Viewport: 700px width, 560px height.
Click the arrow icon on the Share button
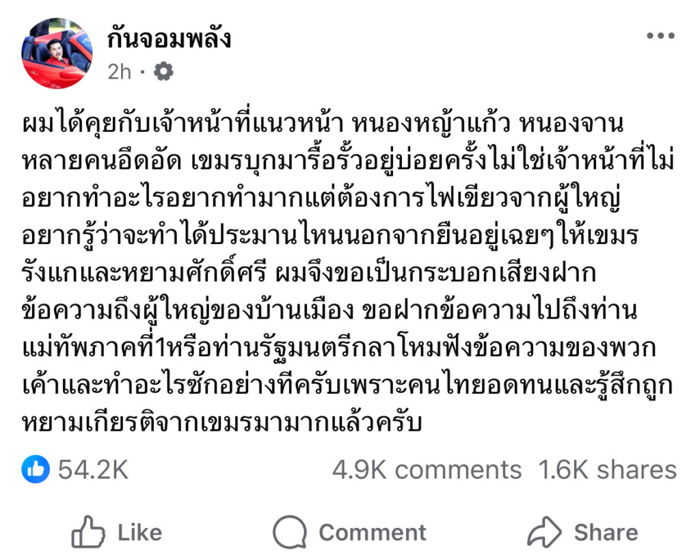pyautogui.click(x=543, y=532)
